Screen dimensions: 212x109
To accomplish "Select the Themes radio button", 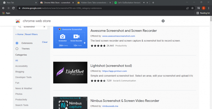I will point(17,49).
